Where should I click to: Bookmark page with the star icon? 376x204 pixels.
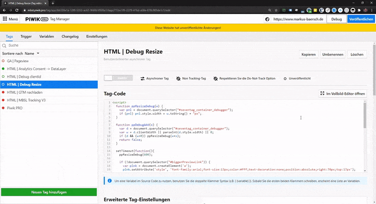[x=276, y=10]
